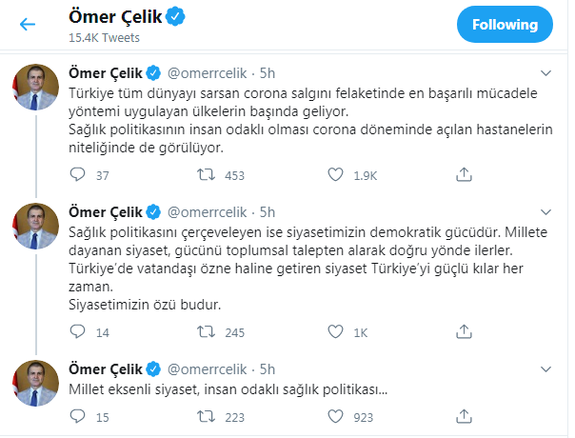Retweet the third tweet with 223 retweets
The image size is (575, 438).
(x=206, y=416)
